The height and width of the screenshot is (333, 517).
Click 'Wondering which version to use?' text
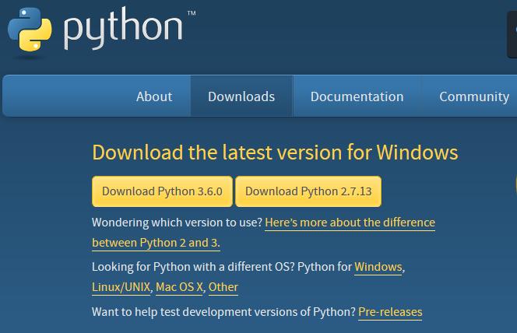(177, 223)
